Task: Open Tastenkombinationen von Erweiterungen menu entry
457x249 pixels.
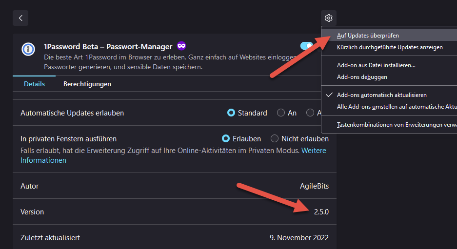Action: [x=396, y=125]
